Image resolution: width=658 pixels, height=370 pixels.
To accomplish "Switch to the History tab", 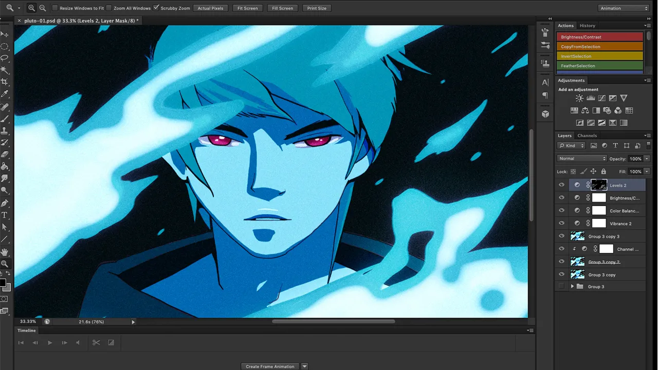I will coord(587,26).
